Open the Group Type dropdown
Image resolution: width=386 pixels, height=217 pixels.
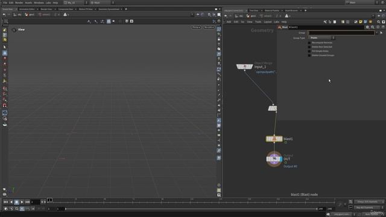click(321, 38)
